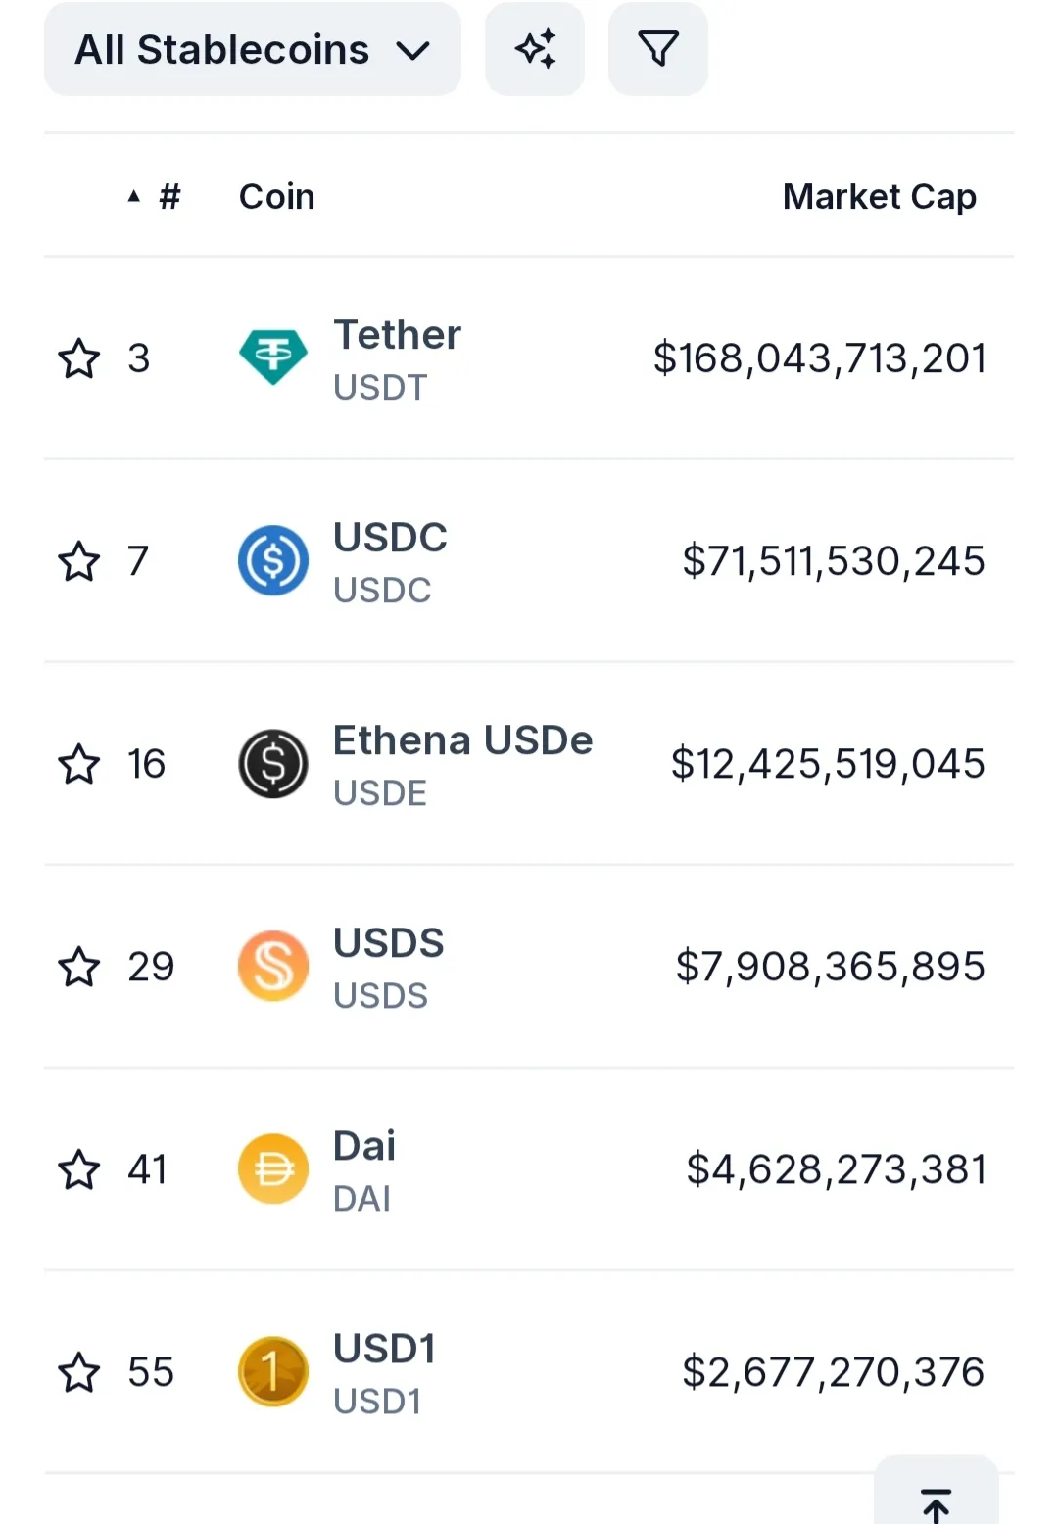This screenshot has height=1524, width=1058.
Task: Sort by rank number column
Action: [x=155, y=196]
